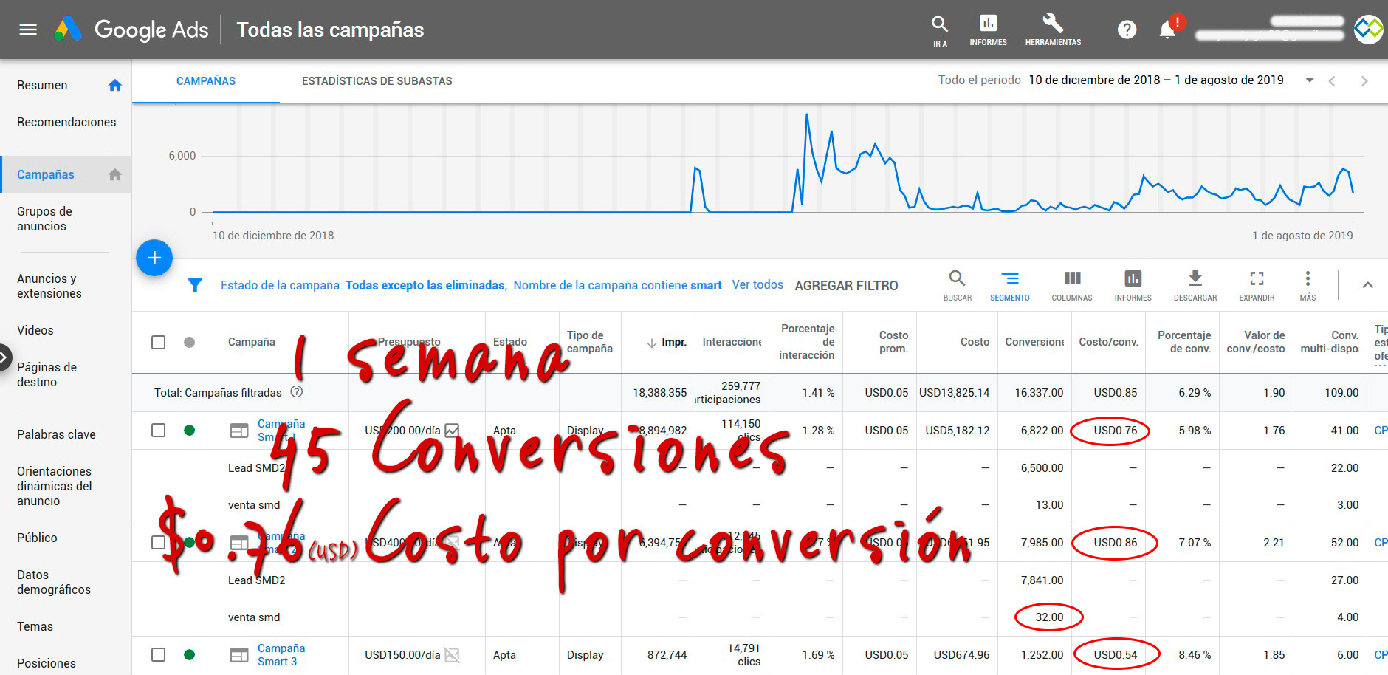Open Público in the sidebar
Viewport: 1388px width, 675px height.
37,538
